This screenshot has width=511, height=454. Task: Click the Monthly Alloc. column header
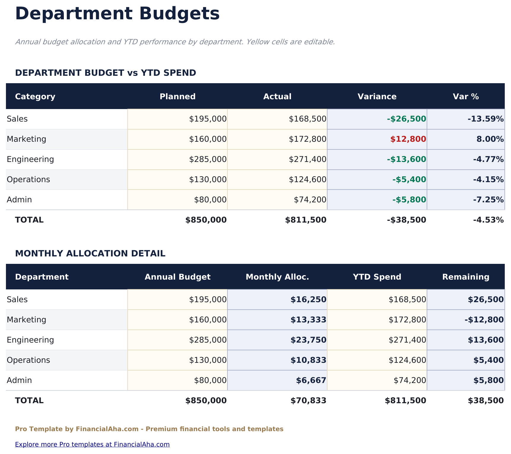pyautogui.click(x=277, y=277)
